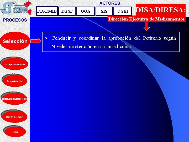The height and width of the screenshot is (142, 189).
Task: Select the DGSP actor box
Action: click(x=67, y=11)
